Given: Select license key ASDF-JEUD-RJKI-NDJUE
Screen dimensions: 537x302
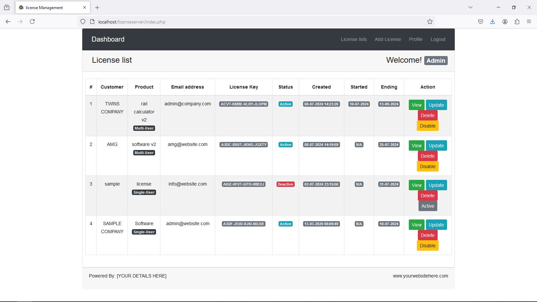Looking at the screenshot, I should point(244,224).
